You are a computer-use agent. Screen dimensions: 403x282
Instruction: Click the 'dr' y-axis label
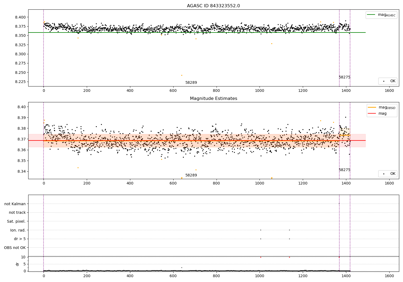pos(17,264)
